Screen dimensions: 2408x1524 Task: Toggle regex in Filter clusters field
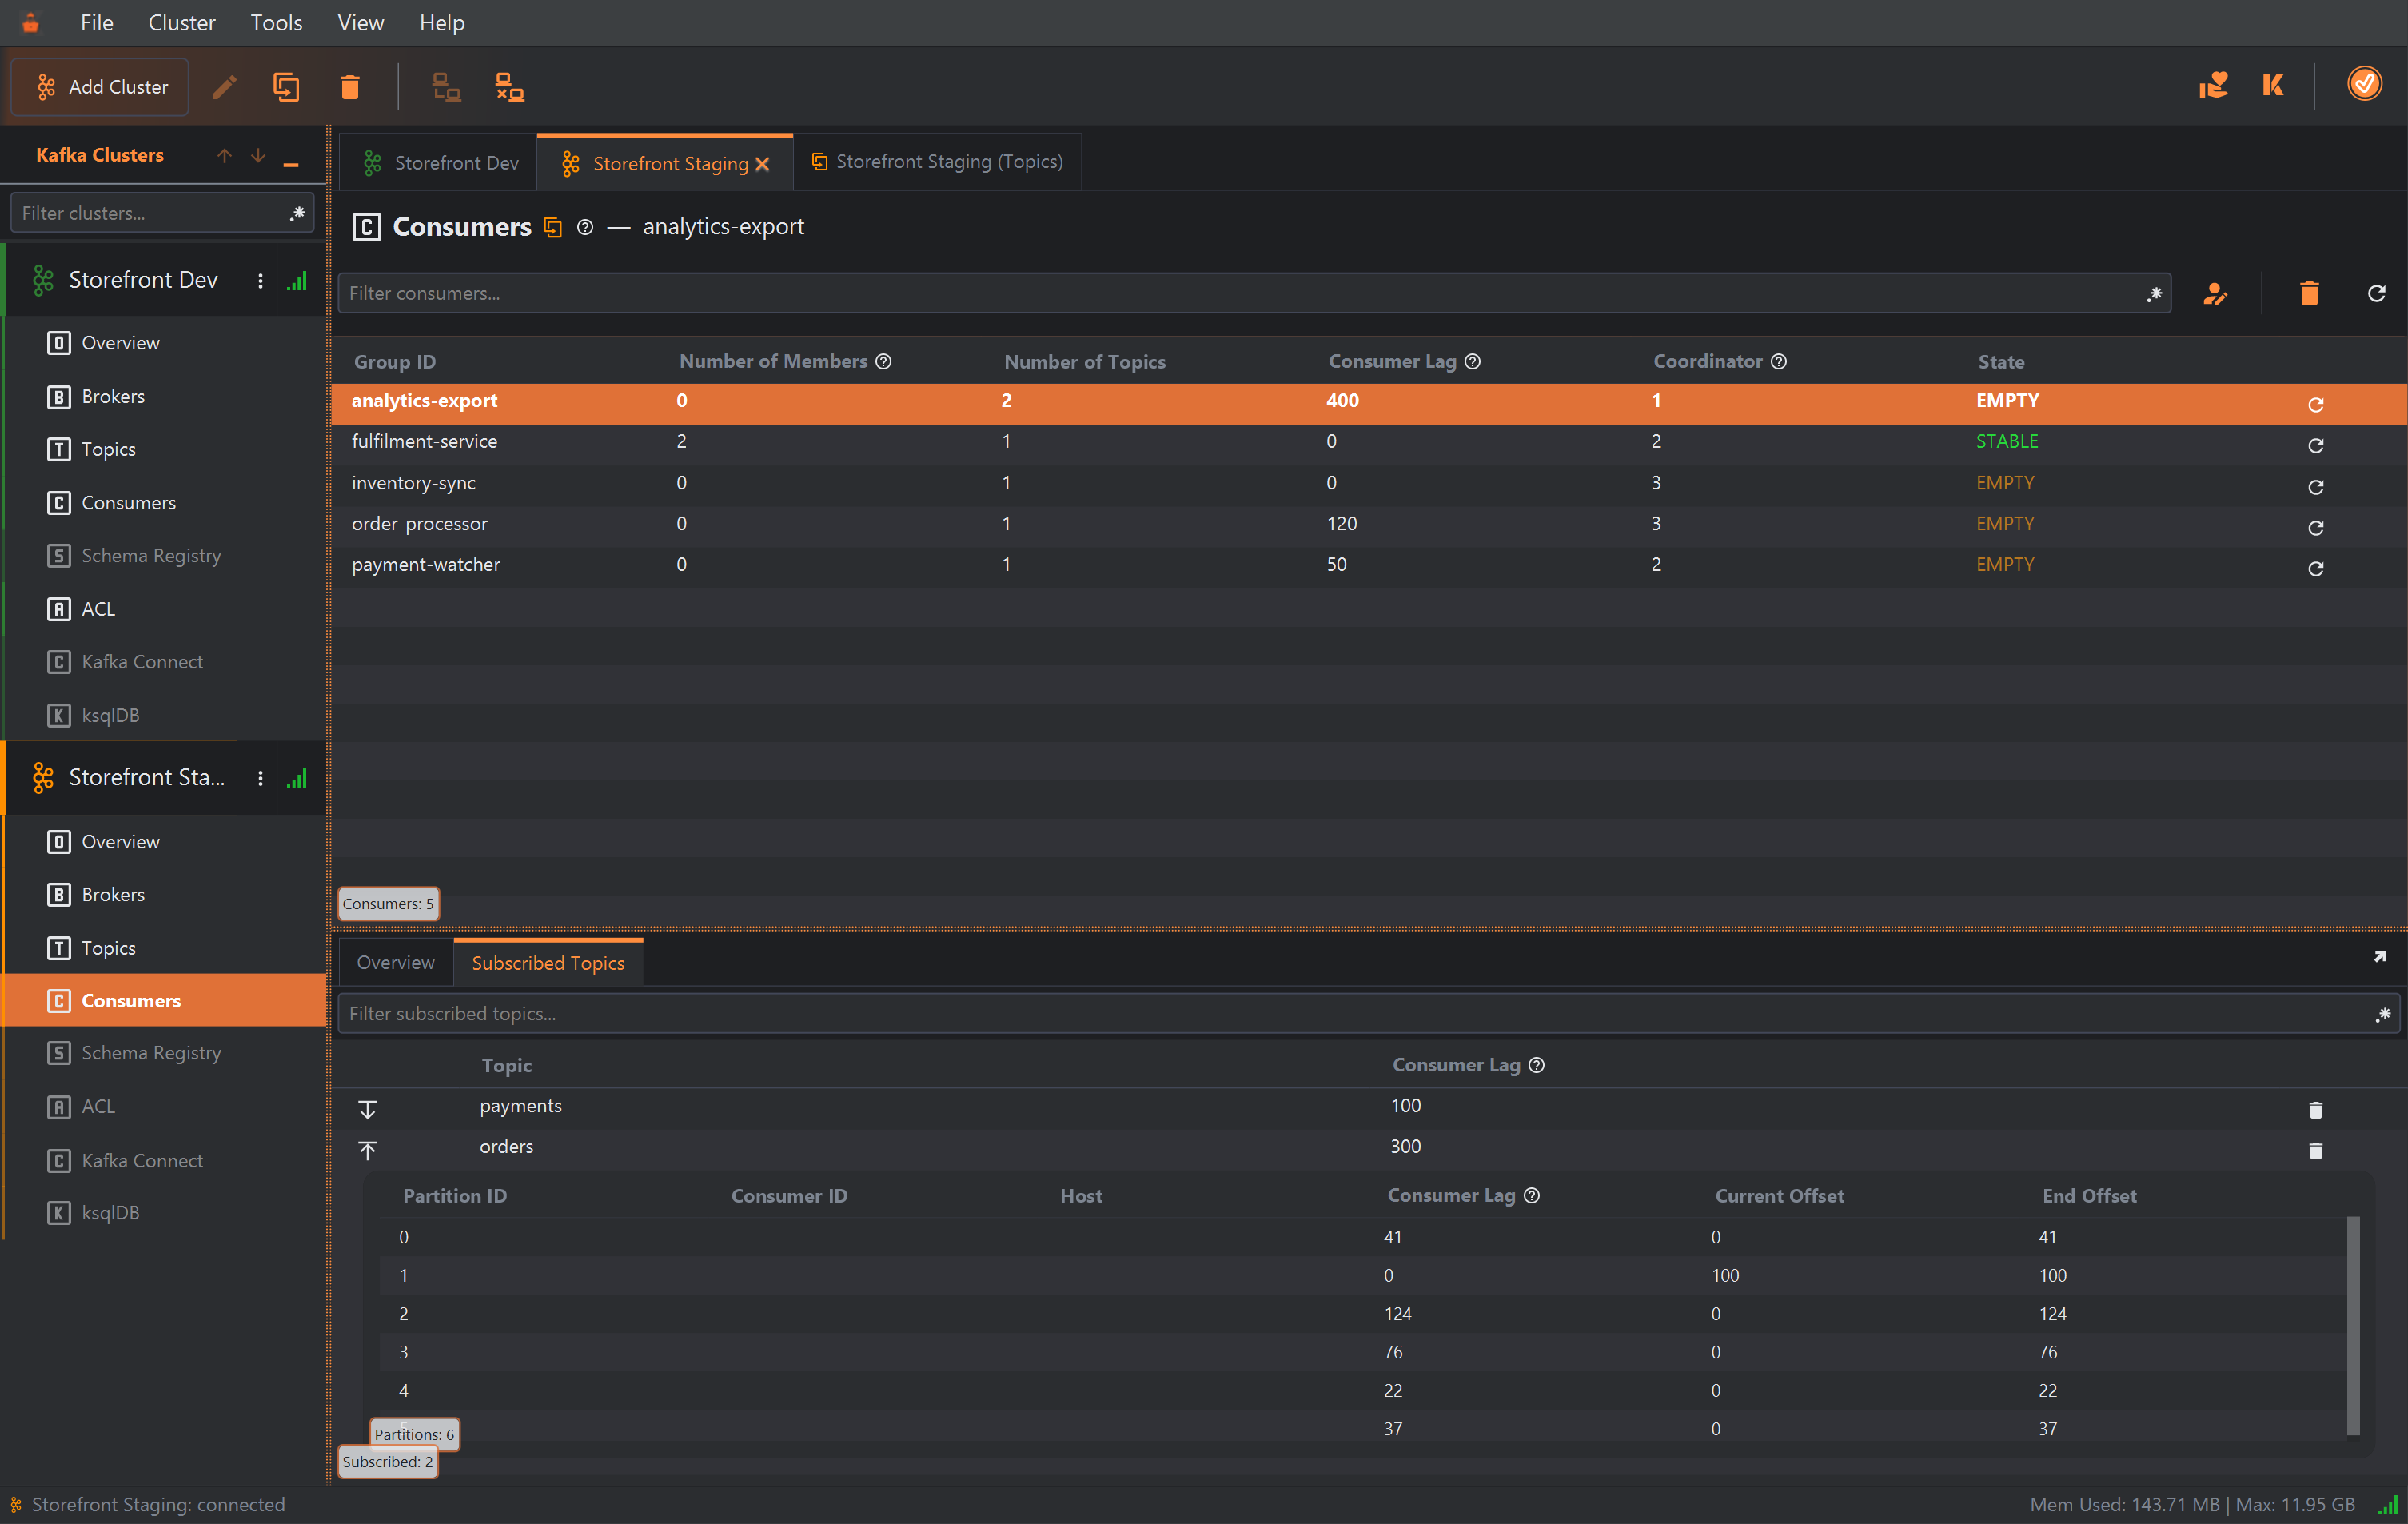click(x=297, y=213)
